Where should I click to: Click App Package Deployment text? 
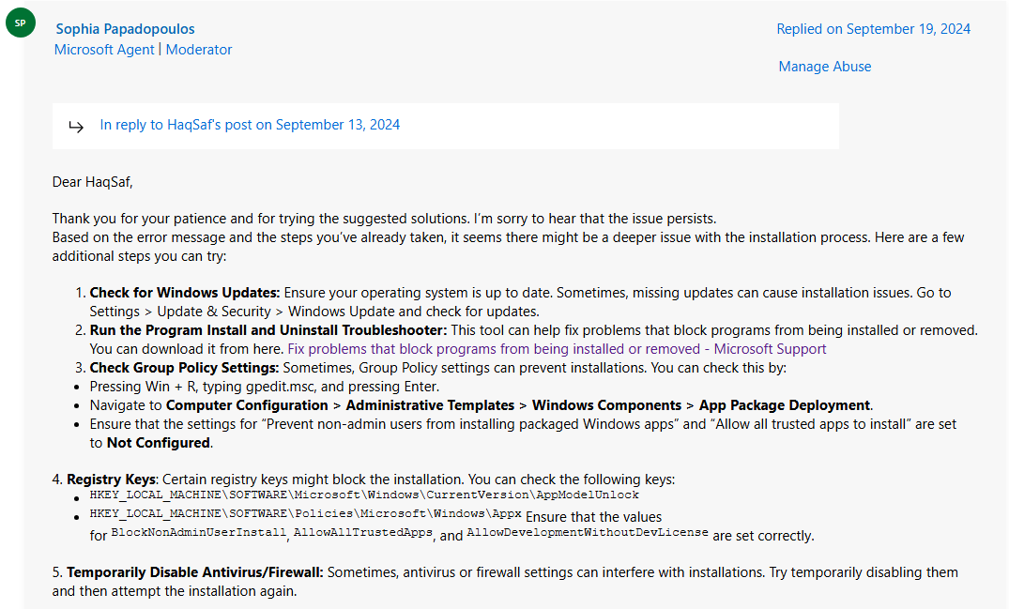[785, 405]
